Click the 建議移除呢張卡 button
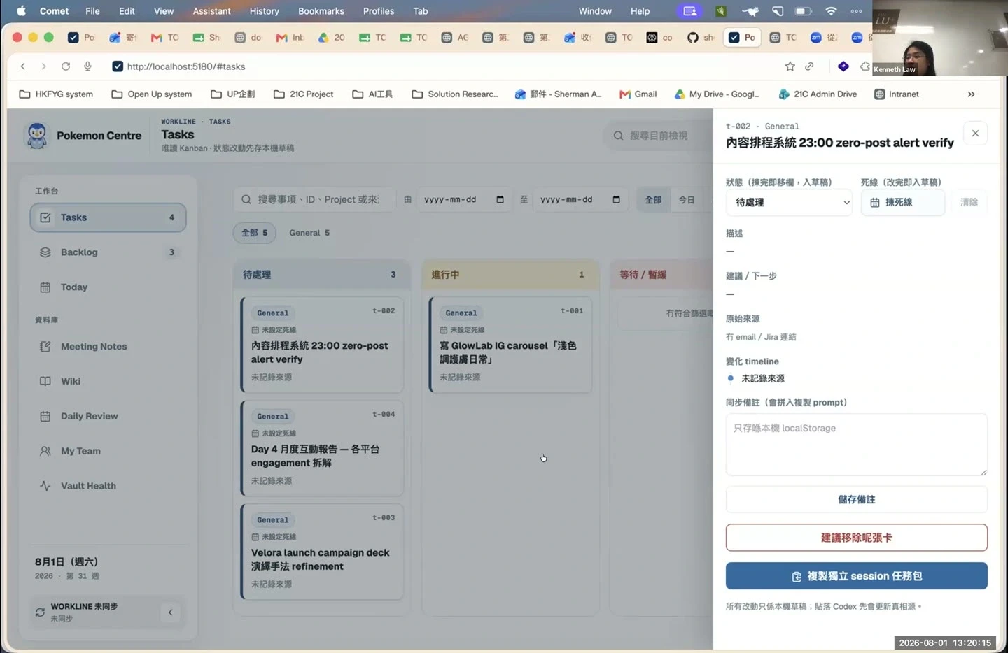1008x653 pixels. [857, 538]
